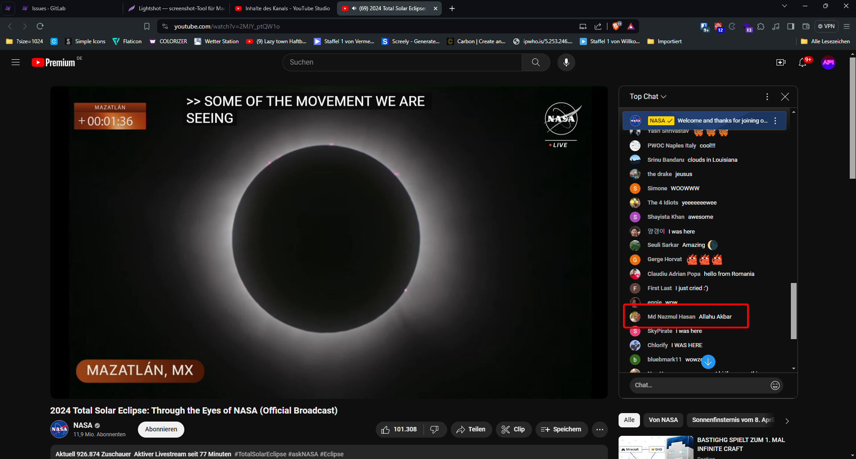This screenshot has width=856, height=459.
Task: Open more actions menu beside Speichern
Action: pyautogui.click(x=599, y=430)
